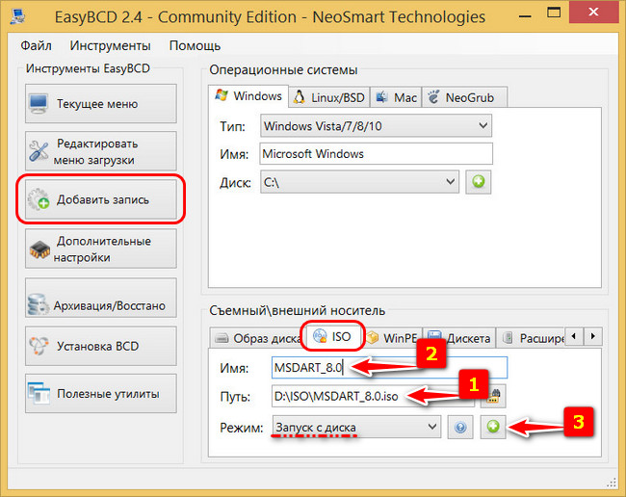Click the Mac icon on Mac tab
626x497 pixels.
point(382,97)
